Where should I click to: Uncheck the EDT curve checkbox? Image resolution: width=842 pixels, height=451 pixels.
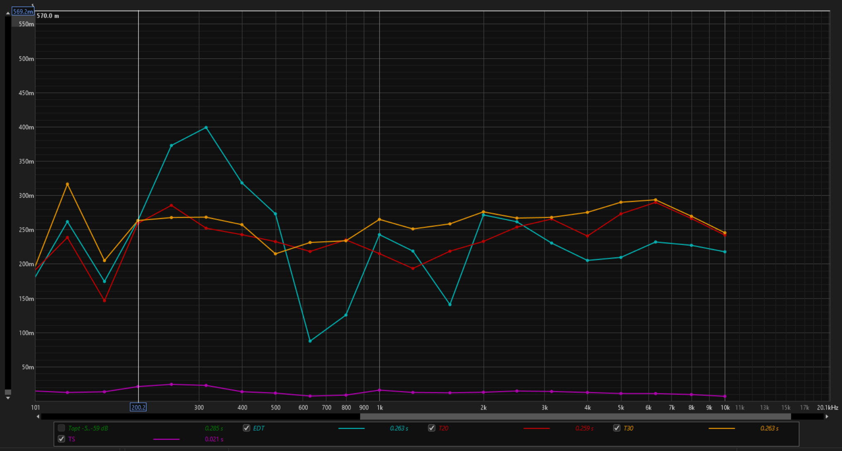coord(247,428)
